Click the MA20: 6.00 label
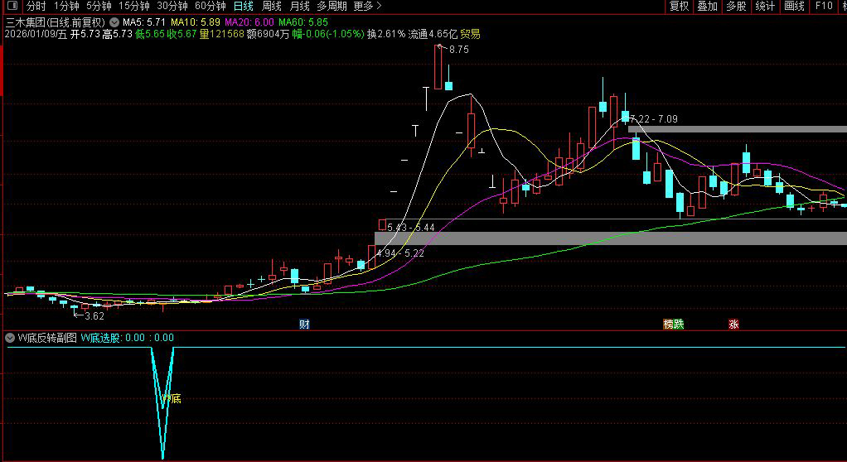 249,22
